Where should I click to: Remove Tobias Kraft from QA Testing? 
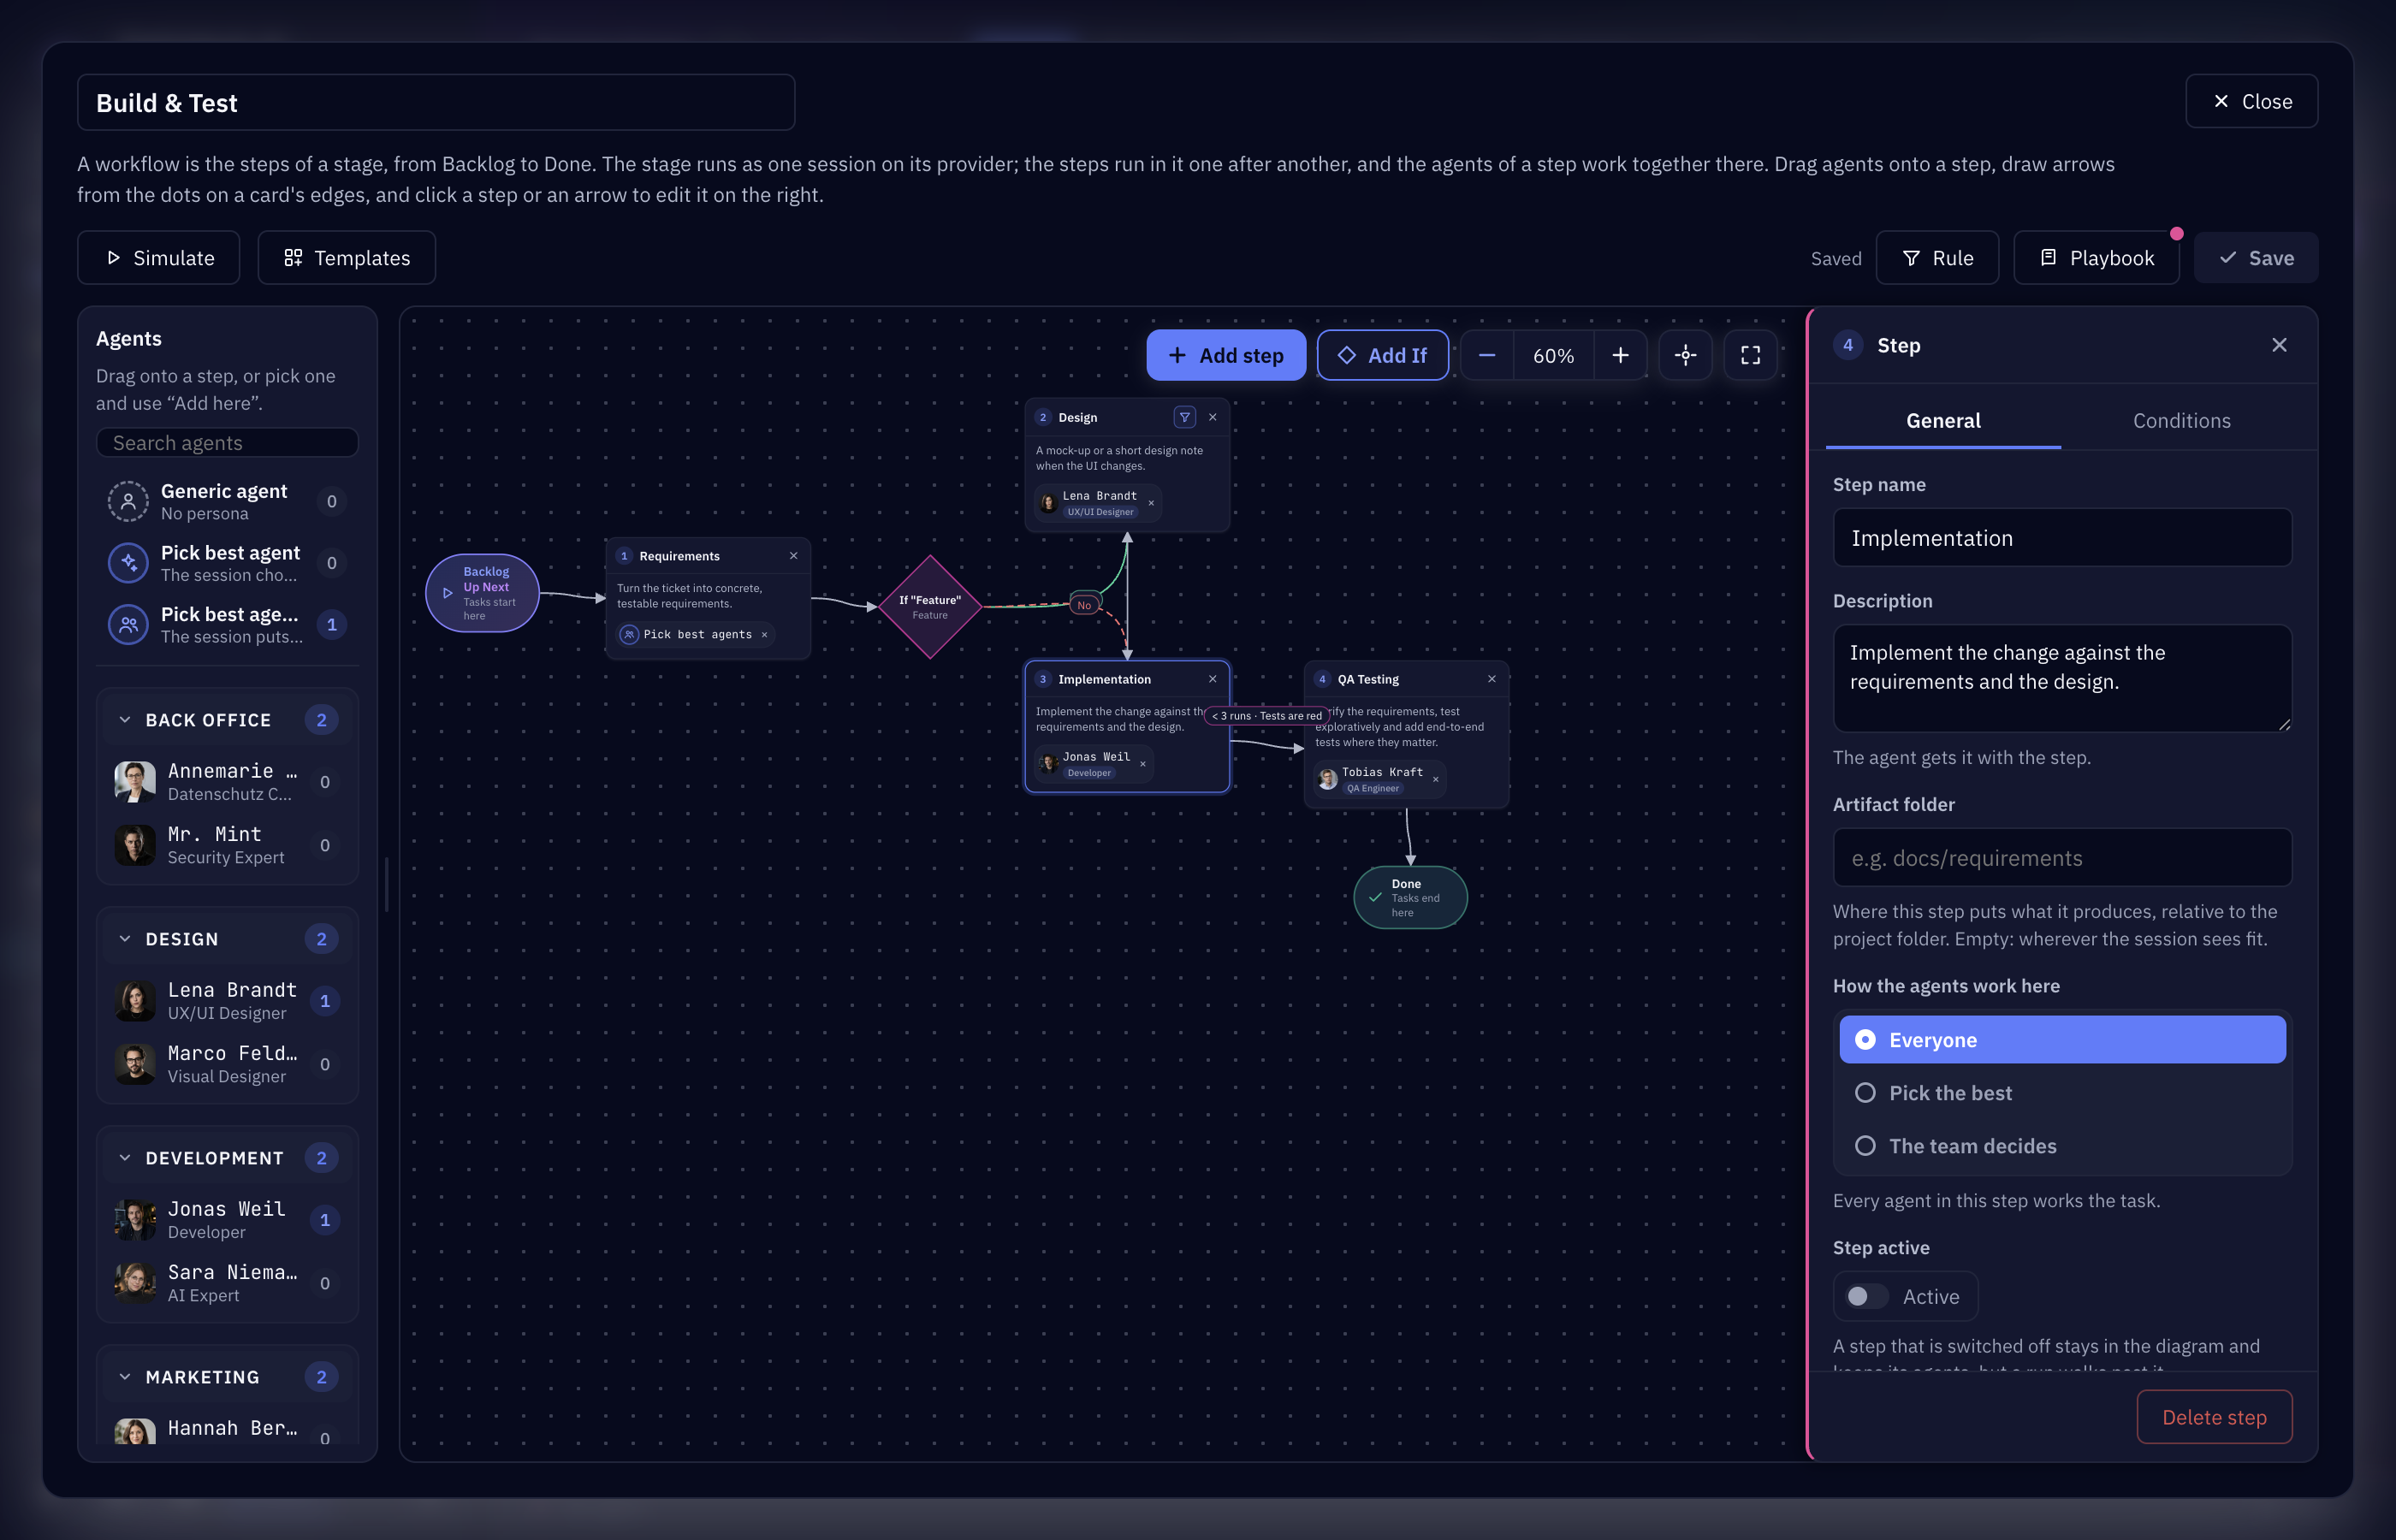(x=1435, y=779)
